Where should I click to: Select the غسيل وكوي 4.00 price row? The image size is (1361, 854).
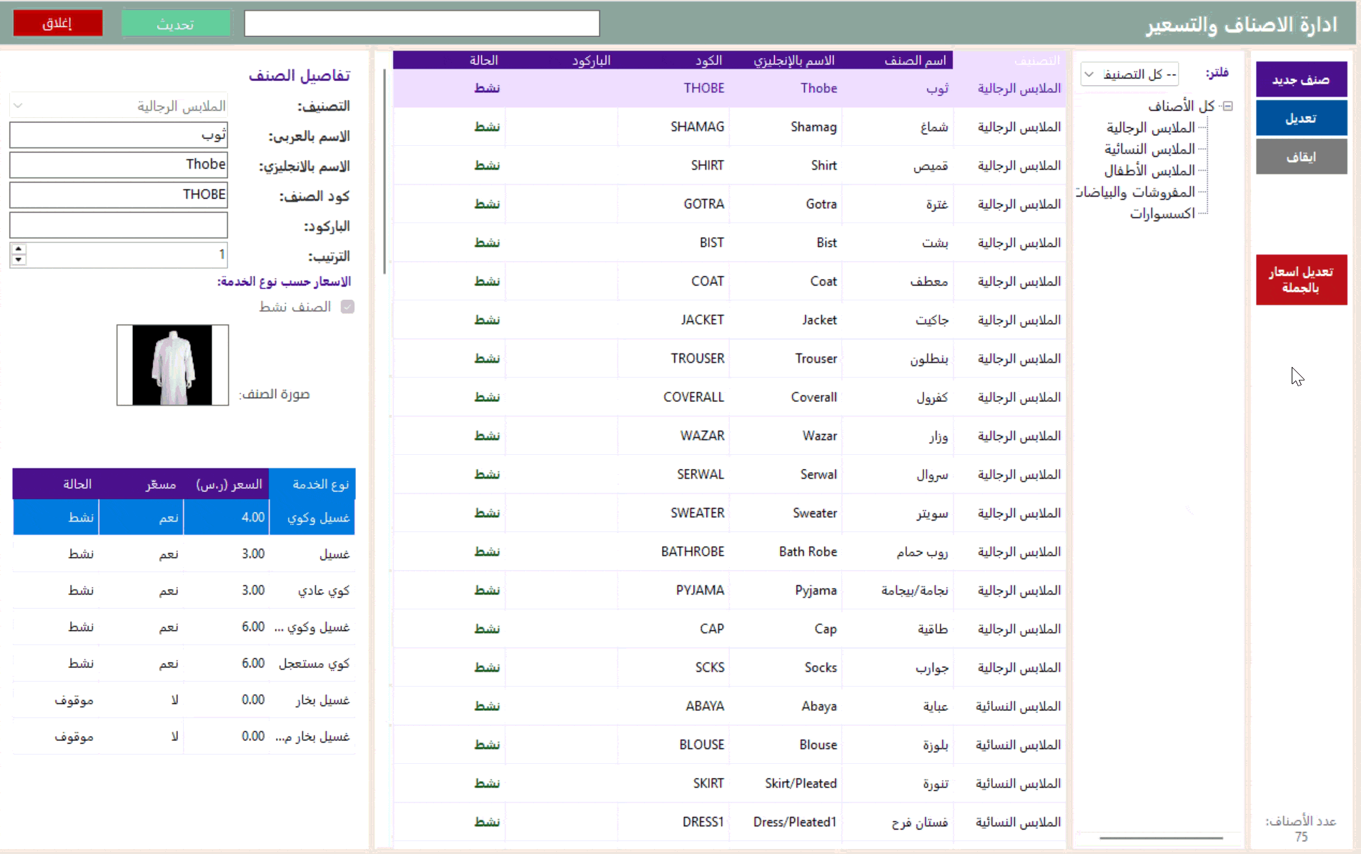(184, 517)
